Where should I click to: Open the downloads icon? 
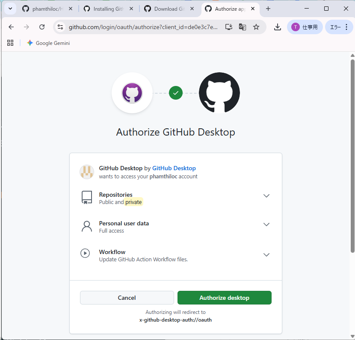pyautogui.click(x=277, y=27)
